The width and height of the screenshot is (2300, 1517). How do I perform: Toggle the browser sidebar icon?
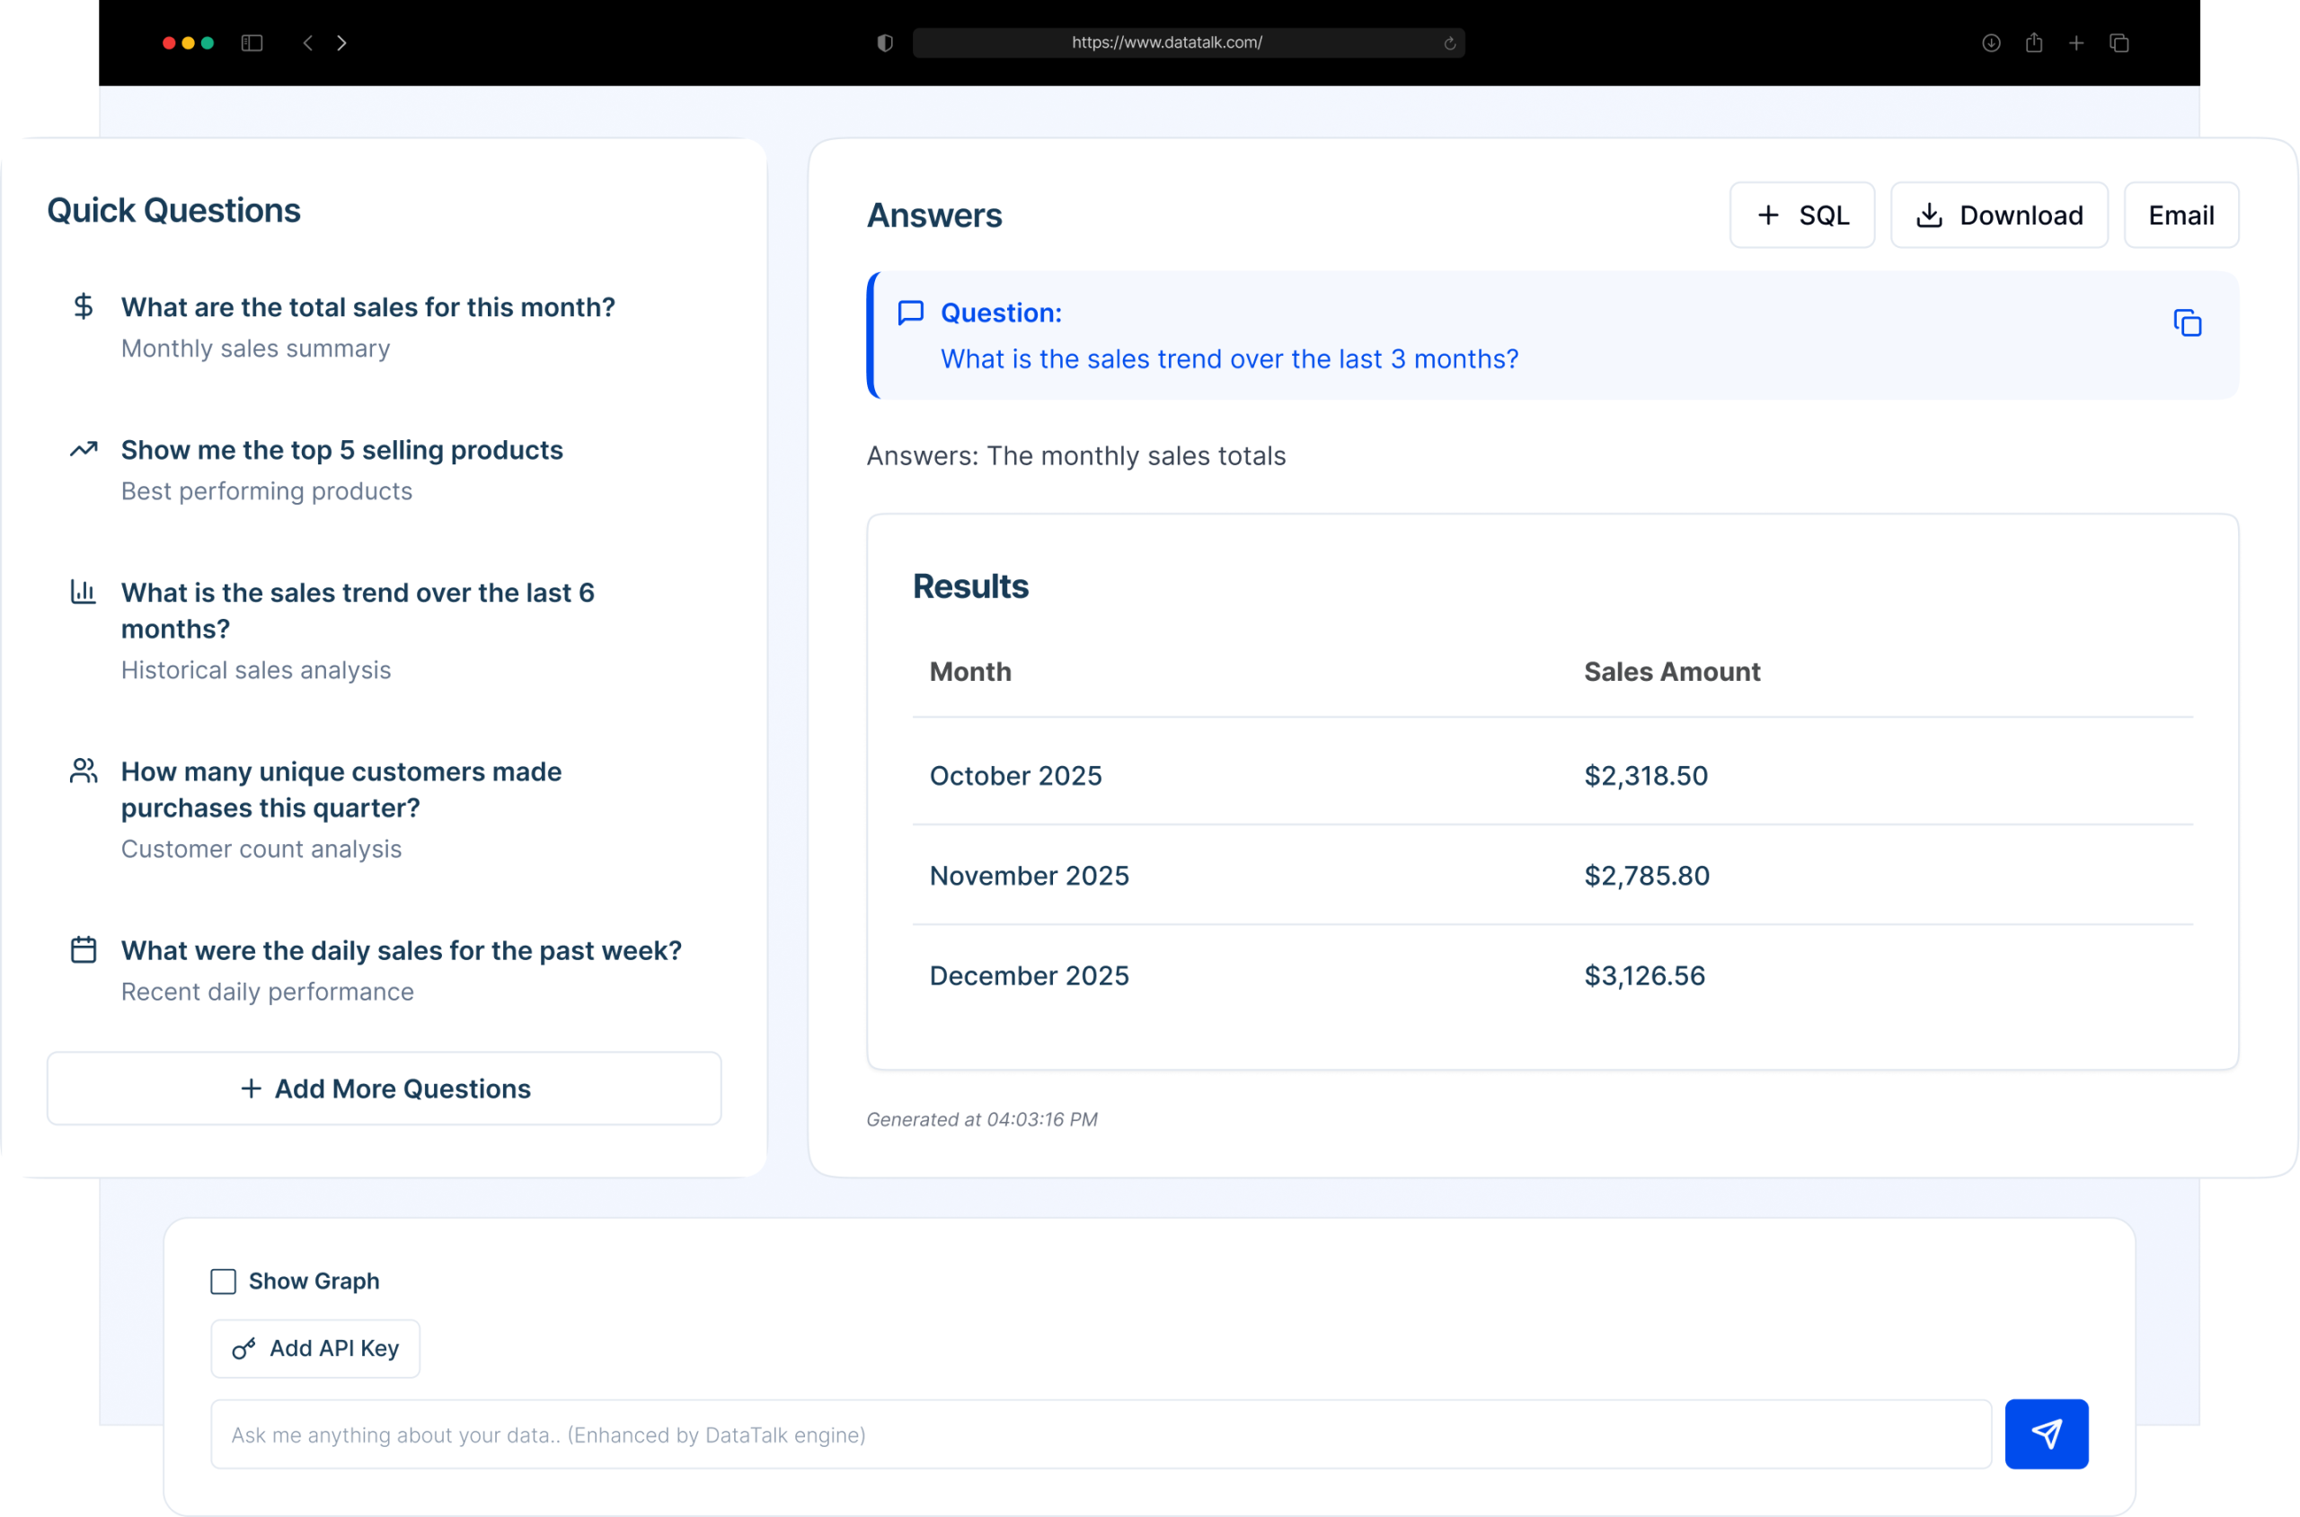pos(252,42)
